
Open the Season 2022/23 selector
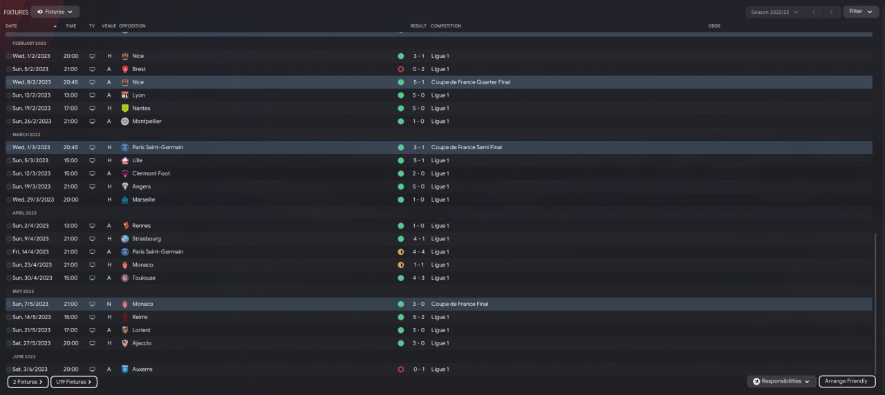point(774,12)
